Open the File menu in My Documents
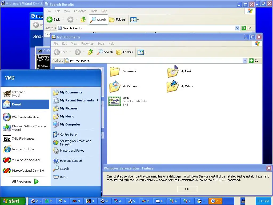This screenshot has height=205, width=273. pos(56,44)
